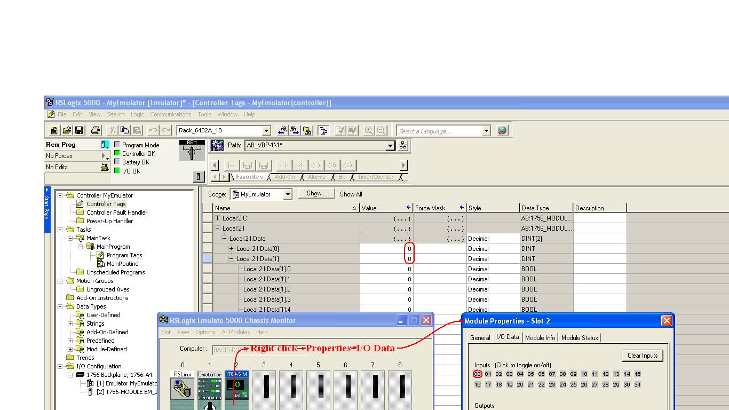729x410 pixels.
Task: Open the Add-On instruction tab
Action: coord(284,177)
